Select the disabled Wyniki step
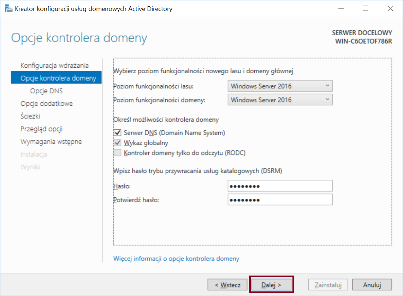Viewport: 403px width, 296px height. pos(30,167)
